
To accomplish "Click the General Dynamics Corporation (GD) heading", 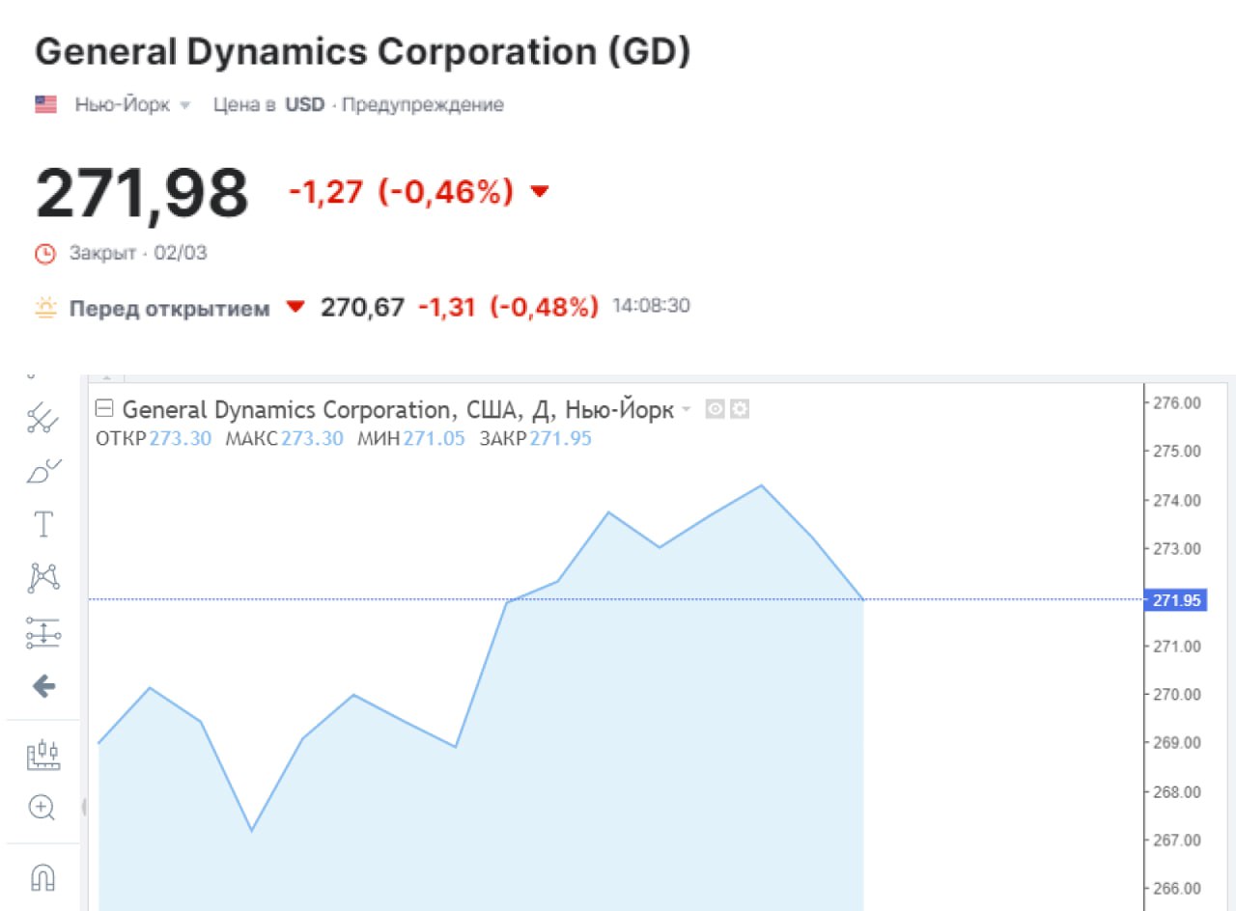I will coord(363,52).
